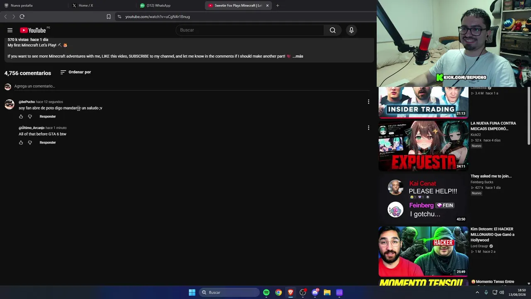
Task: Close the Sweetie Fox Plays Minecraft tab
Action: 268,5
